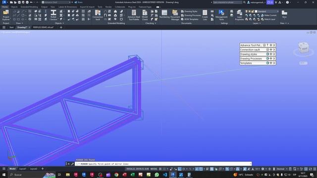Viewport: 317px width, 178px height.
Task: Expand the Layers panel dropdown
Action: tap(257, 23)
